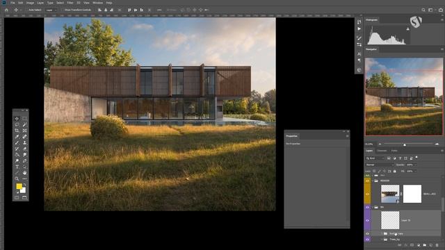Select the Type tool
The height and width of the screenshot is (250, 445).
tap(17, 167)
